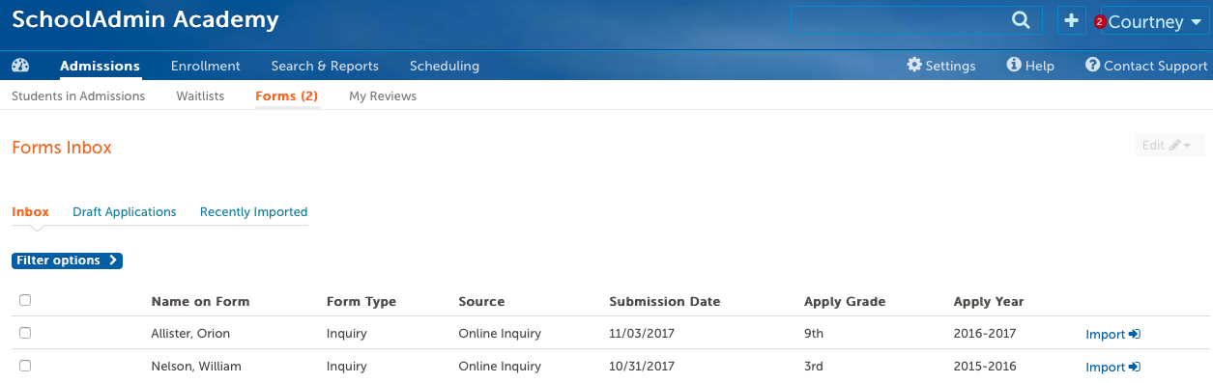Open the Search & Reports menu

tap(325, 66)
